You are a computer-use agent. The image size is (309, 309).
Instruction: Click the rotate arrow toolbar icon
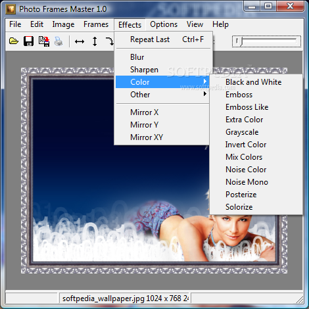110,41
